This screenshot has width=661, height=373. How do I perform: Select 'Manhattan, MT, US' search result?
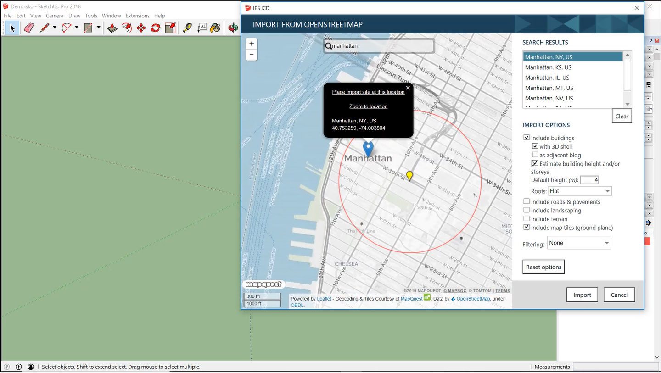(573, 88)
